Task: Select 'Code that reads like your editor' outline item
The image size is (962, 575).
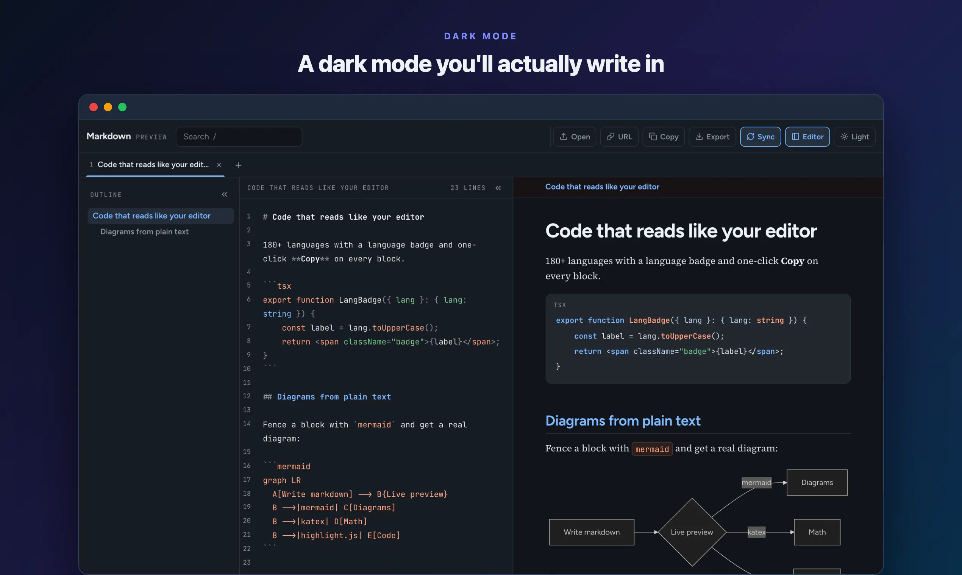Action: coord(161,216)
